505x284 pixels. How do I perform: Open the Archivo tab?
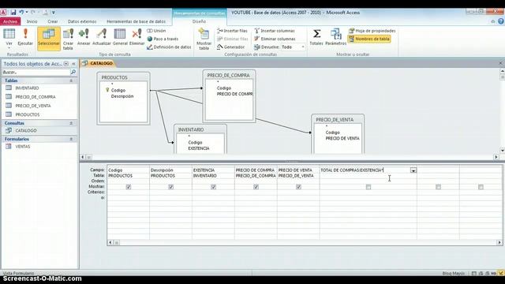[x=10, y=21]
